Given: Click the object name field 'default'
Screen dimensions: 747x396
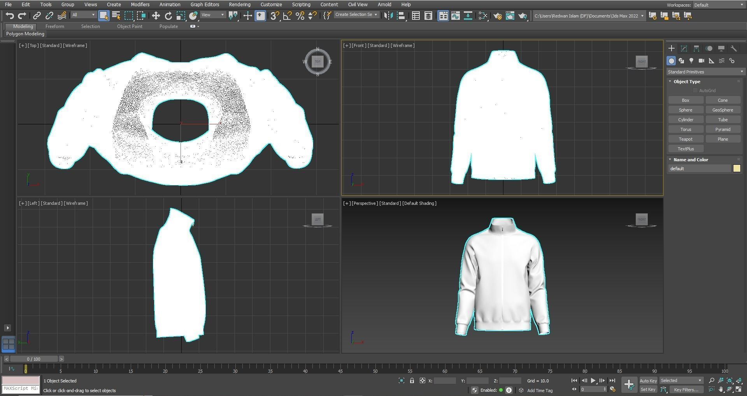Looking at the screenshot, I should click(700, 169).
